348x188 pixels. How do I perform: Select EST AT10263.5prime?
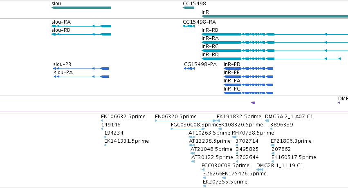191,137
